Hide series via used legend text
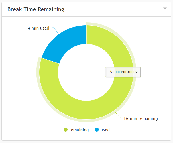The height and width of the screenshot is (143, 173). [x=105, y=130]
